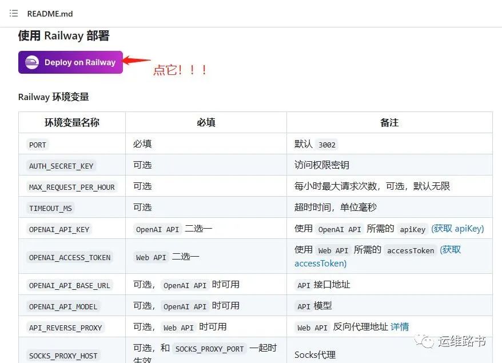The width and height of the screenshot is (502, 363).
Task: Click the SOCKS_PROXY_PORT inline code text
Action: pyautogui.click(x=210, y=349)
